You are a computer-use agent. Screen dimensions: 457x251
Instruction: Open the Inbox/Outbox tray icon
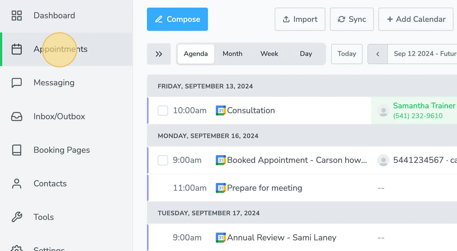(x=16, y=116)
